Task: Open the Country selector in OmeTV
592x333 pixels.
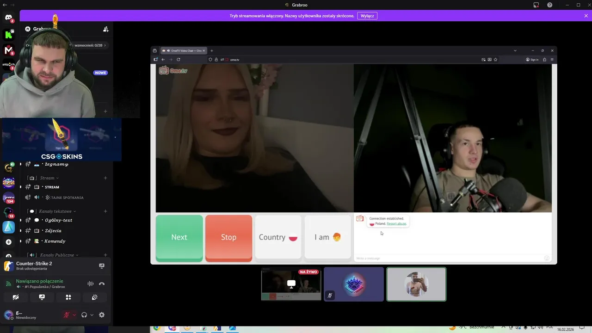Action: click(x=278, y=237)
